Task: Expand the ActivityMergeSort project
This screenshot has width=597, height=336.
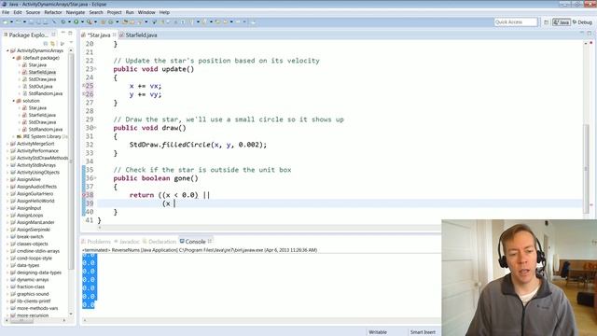Action: coord(7,144)
